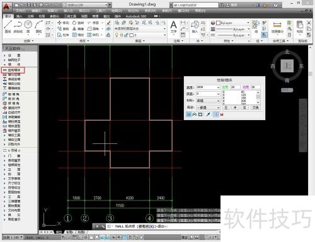Expand the 修改 modify panel flyout

click(84, 41)
